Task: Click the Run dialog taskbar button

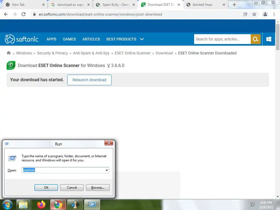Action: [x=92, y=205]
